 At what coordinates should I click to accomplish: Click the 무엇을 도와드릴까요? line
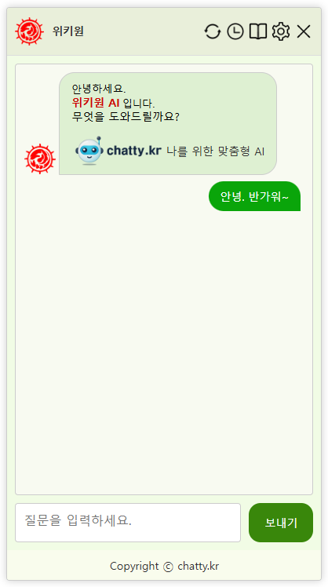click(126, 116)
